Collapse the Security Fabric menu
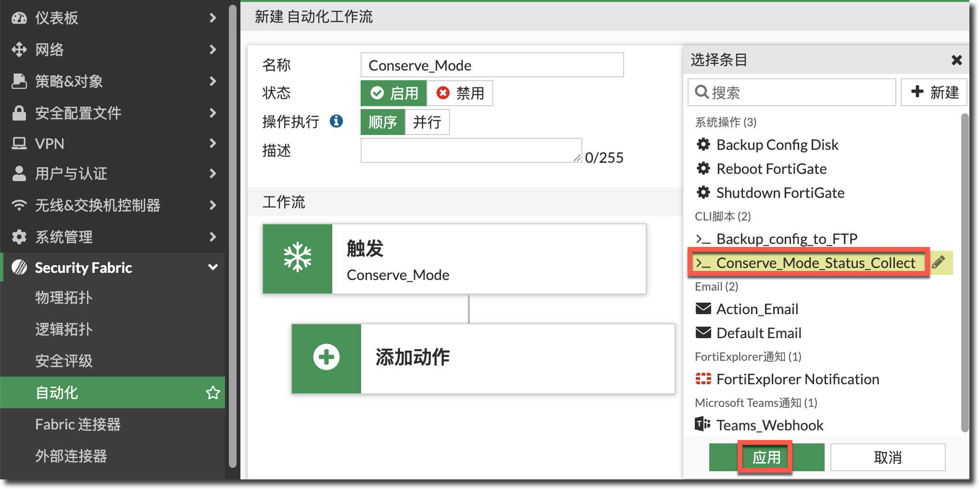Screen dimensions: 979x489 coord(213,268)
